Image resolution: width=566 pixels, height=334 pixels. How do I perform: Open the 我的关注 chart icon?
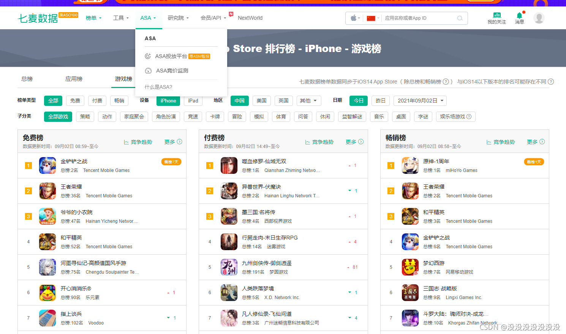pyautogui.click(x=496, y=15)
